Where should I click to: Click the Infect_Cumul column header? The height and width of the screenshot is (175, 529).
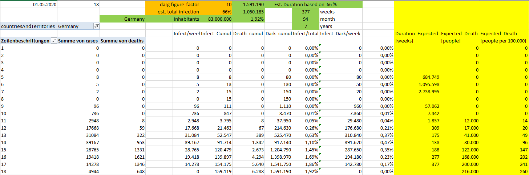[x=216, y=33]
